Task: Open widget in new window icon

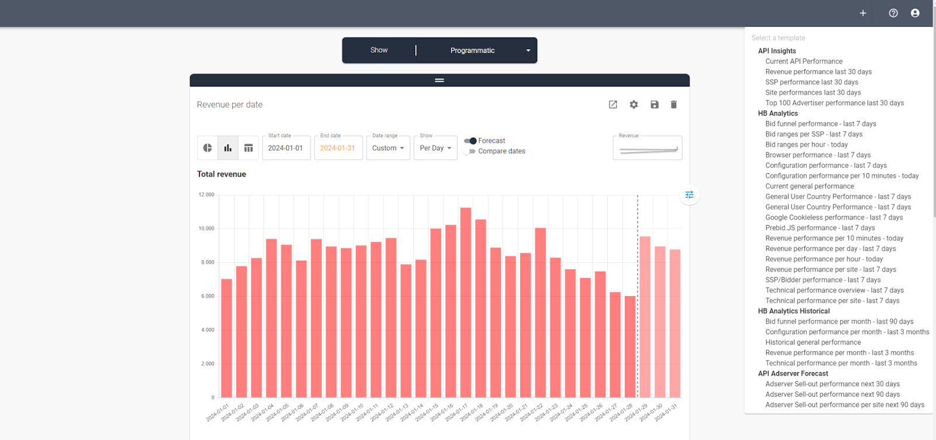Action: tap(613, 105)
